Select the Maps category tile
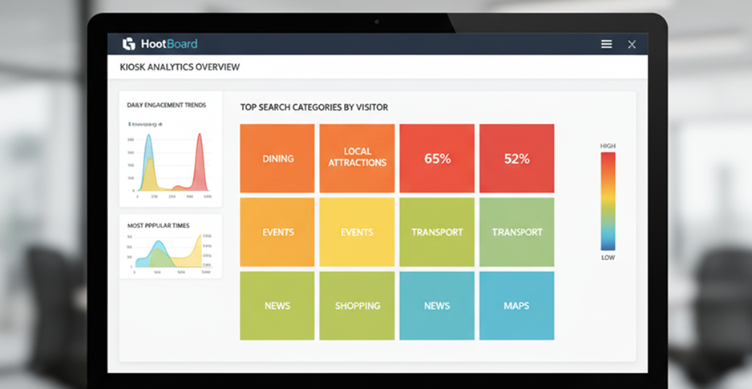The height and width of the screenshot is (389, 752). click(x=516, y=306)
